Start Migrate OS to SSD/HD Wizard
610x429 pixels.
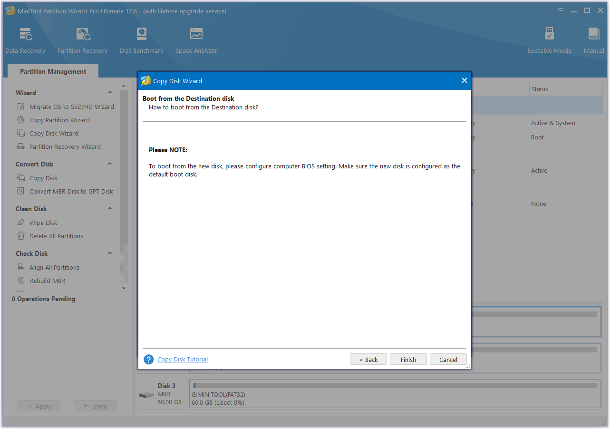pos(72,107)
